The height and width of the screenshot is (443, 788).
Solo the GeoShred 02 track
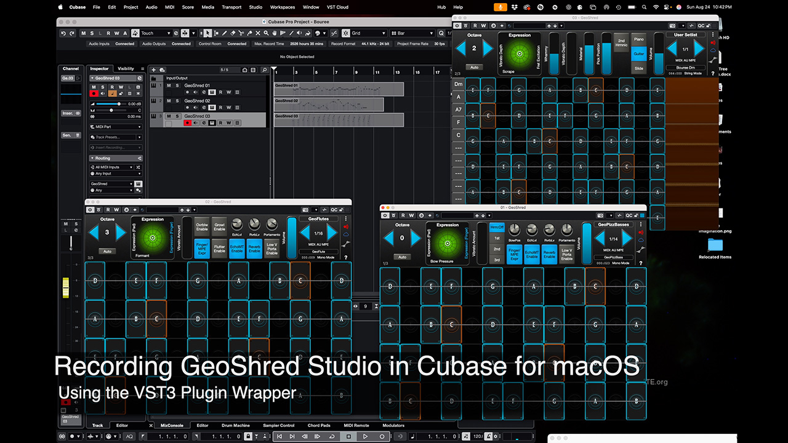pyautogui.click(x=177, y=101)
